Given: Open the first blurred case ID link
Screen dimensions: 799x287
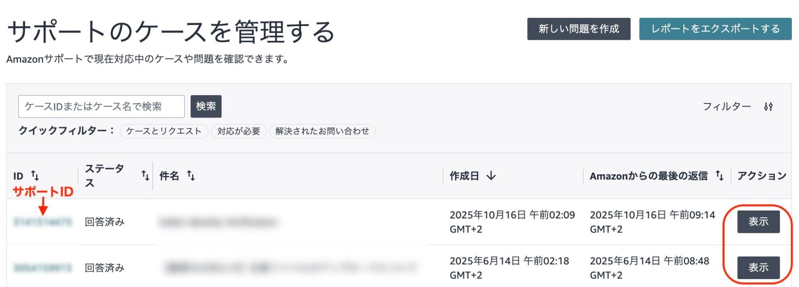Looking at the screenshot, I should 42,222.
